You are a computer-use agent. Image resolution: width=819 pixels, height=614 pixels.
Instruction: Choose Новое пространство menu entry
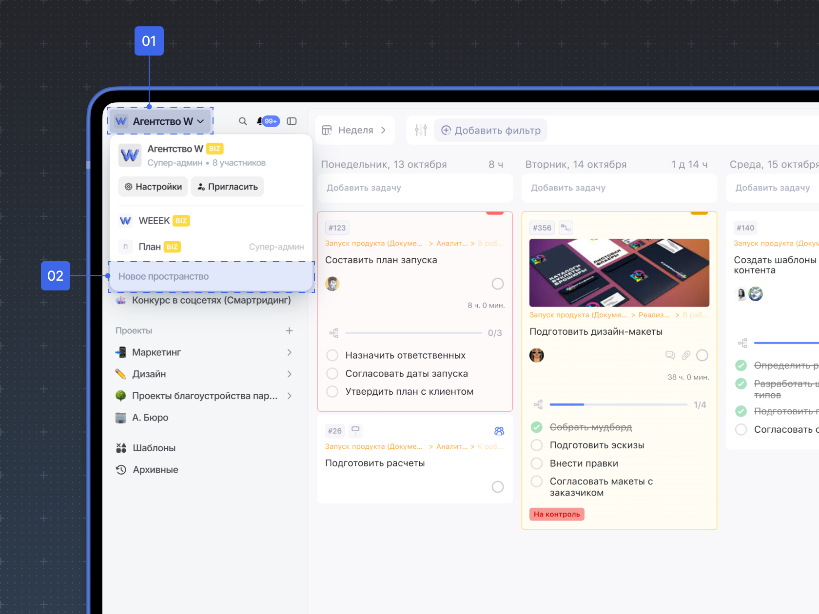[163, 276]
